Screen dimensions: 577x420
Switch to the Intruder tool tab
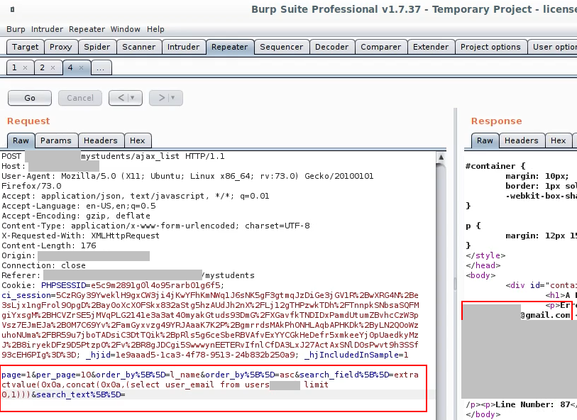183,47
